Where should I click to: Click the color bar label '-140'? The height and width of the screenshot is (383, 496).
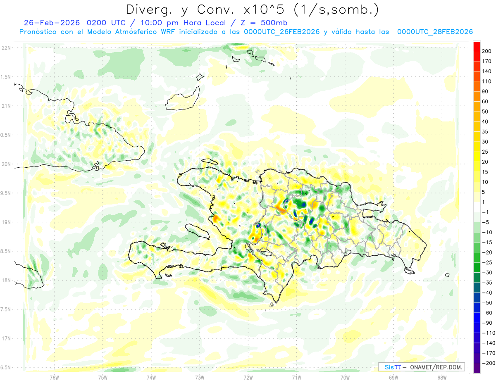click(489, 343)
